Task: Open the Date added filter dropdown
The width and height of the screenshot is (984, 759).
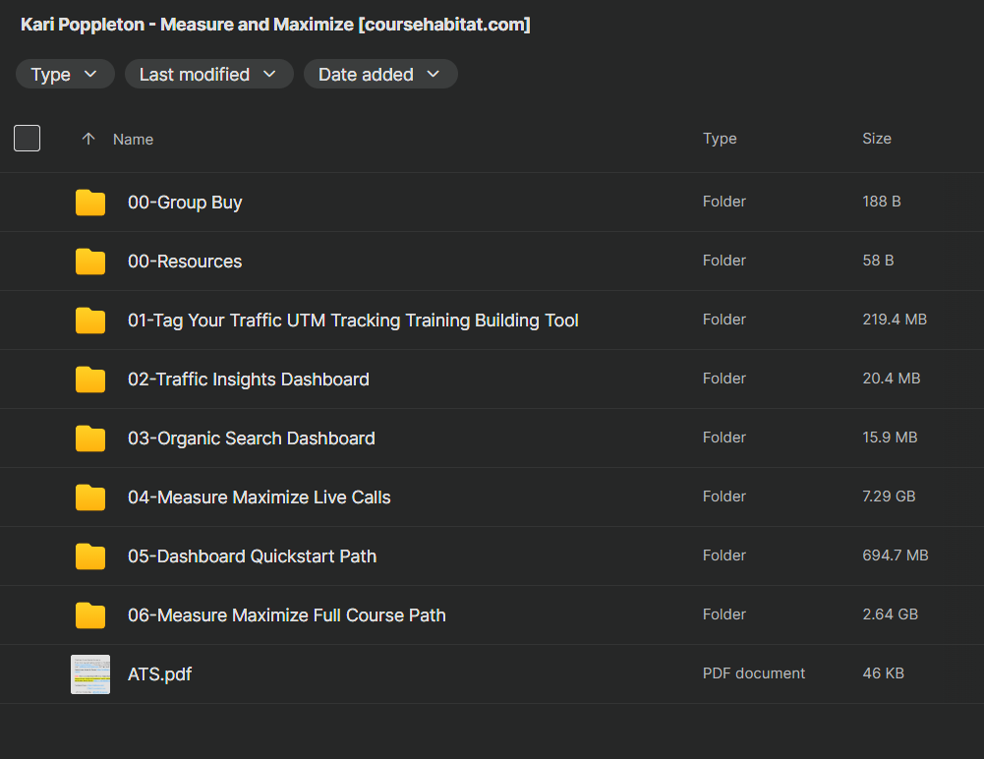Action: point(380,74)
